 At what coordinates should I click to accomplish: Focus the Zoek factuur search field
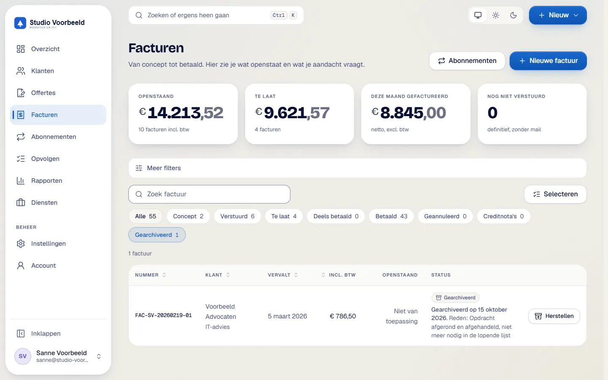tap(209, 194)
